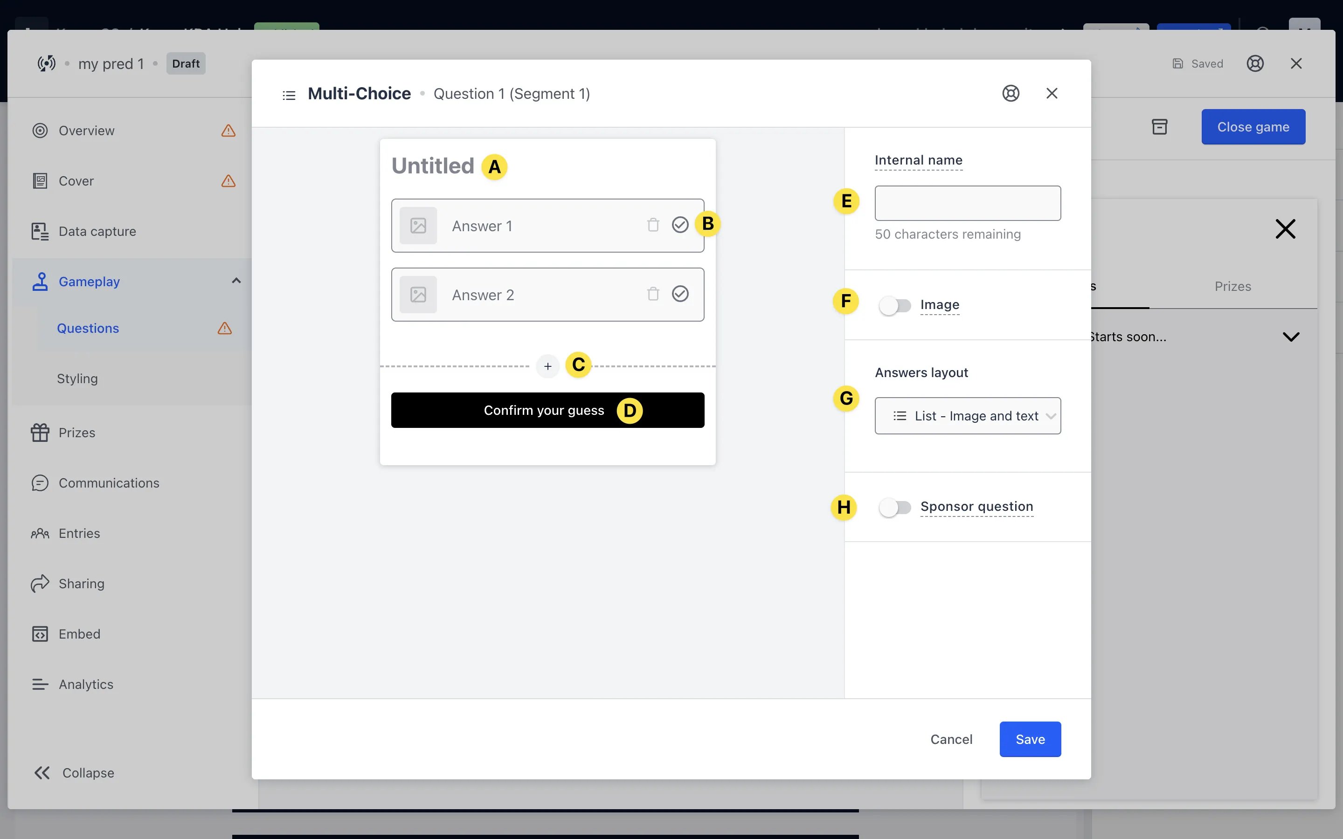Click the Overview warning triangle icon

(x=228, y=131)
